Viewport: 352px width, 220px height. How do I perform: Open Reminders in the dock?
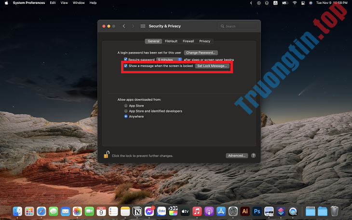coord(113,211)
